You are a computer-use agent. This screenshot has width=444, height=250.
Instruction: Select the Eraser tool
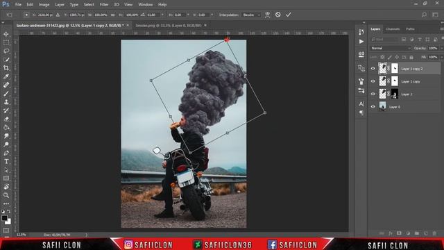(x=6, y=119)
